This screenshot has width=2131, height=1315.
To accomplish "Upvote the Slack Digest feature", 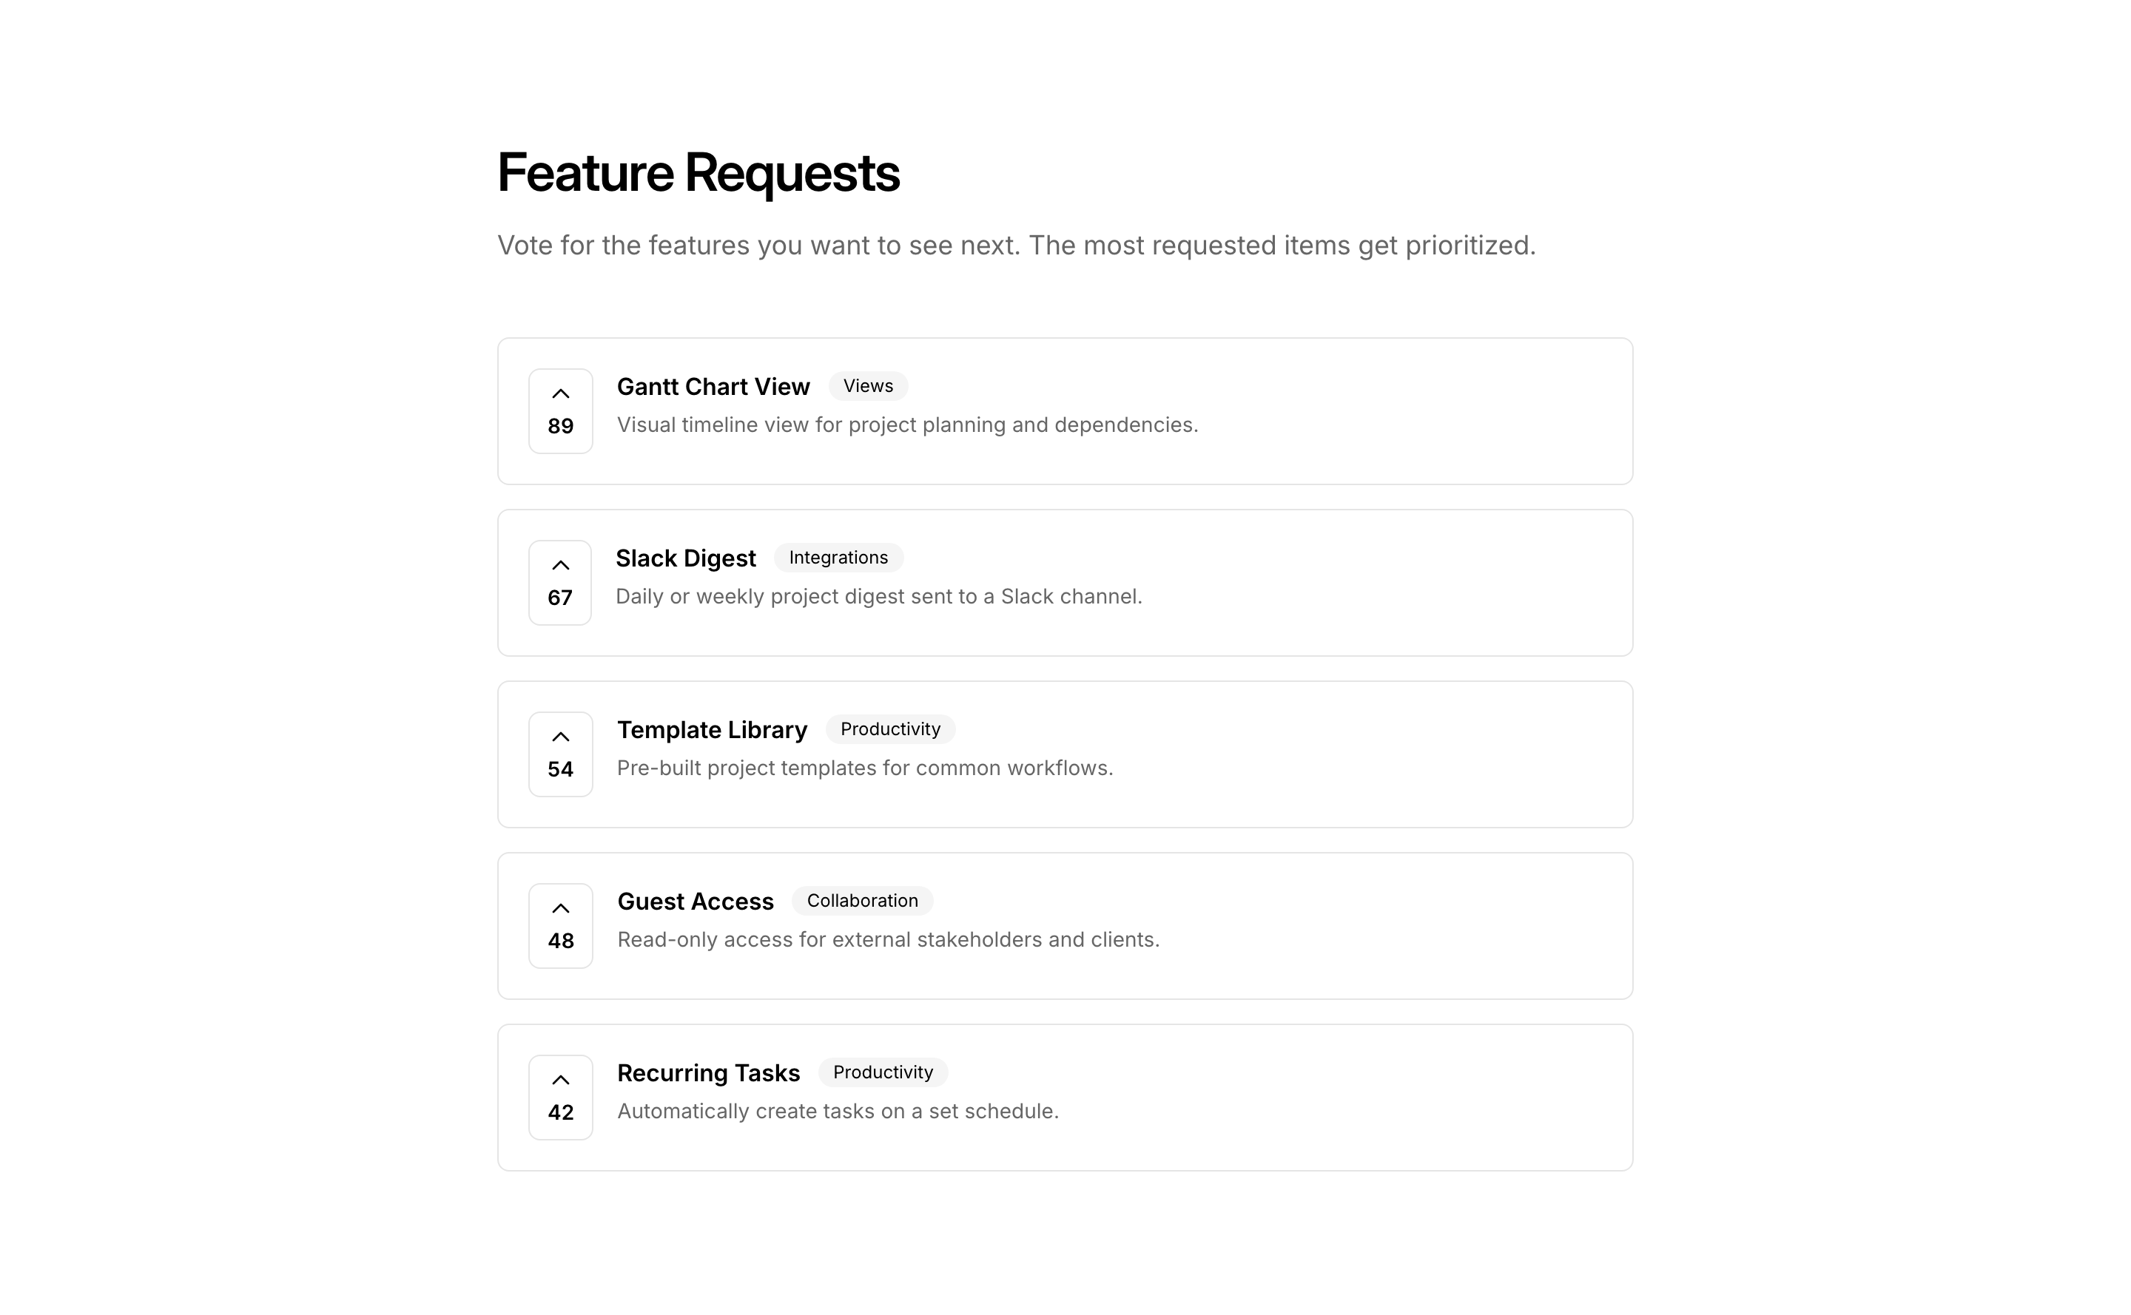I will pyautogui.click(x=559, y=567).
